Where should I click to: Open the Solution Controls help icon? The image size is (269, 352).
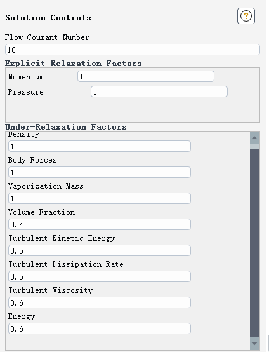click(x=246, y=16)
